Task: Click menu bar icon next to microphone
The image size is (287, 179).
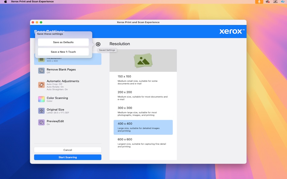Action: (x=268, y=2)
